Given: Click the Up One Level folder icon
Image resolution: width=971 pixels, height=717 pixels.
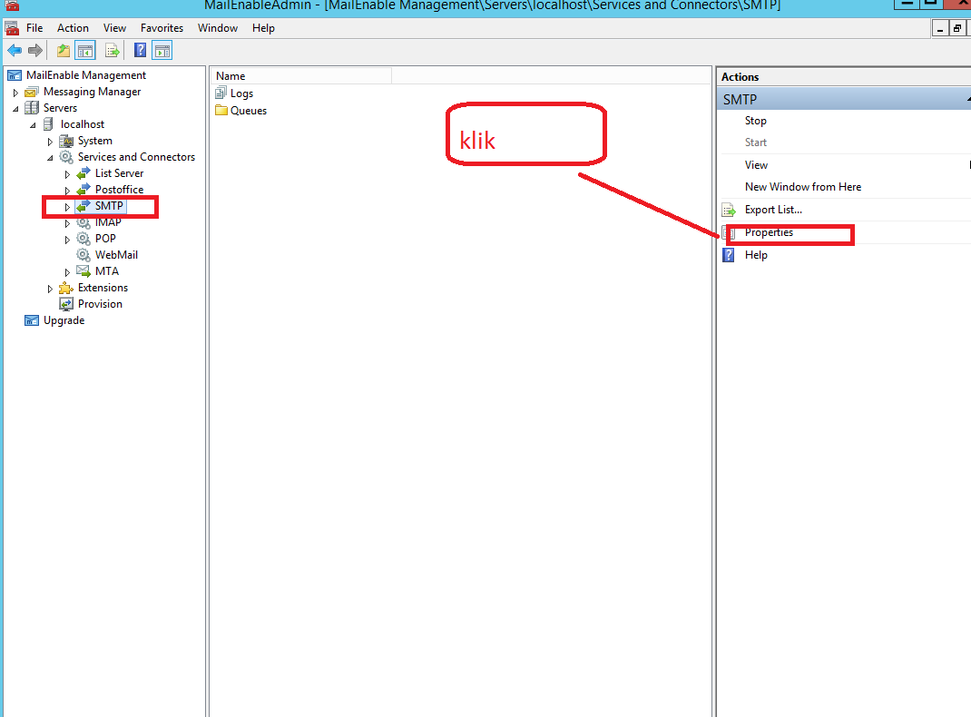Looking at the screenshot, I should click(64, 50).
